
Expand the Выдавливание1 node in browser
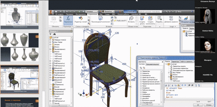click(50, 49)
